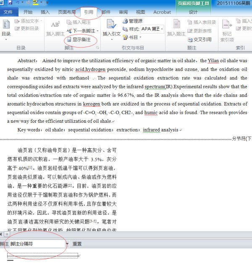Expand the 目录 dropdown arrow
The height and width of the screenshot is (266, 252).
6,40
